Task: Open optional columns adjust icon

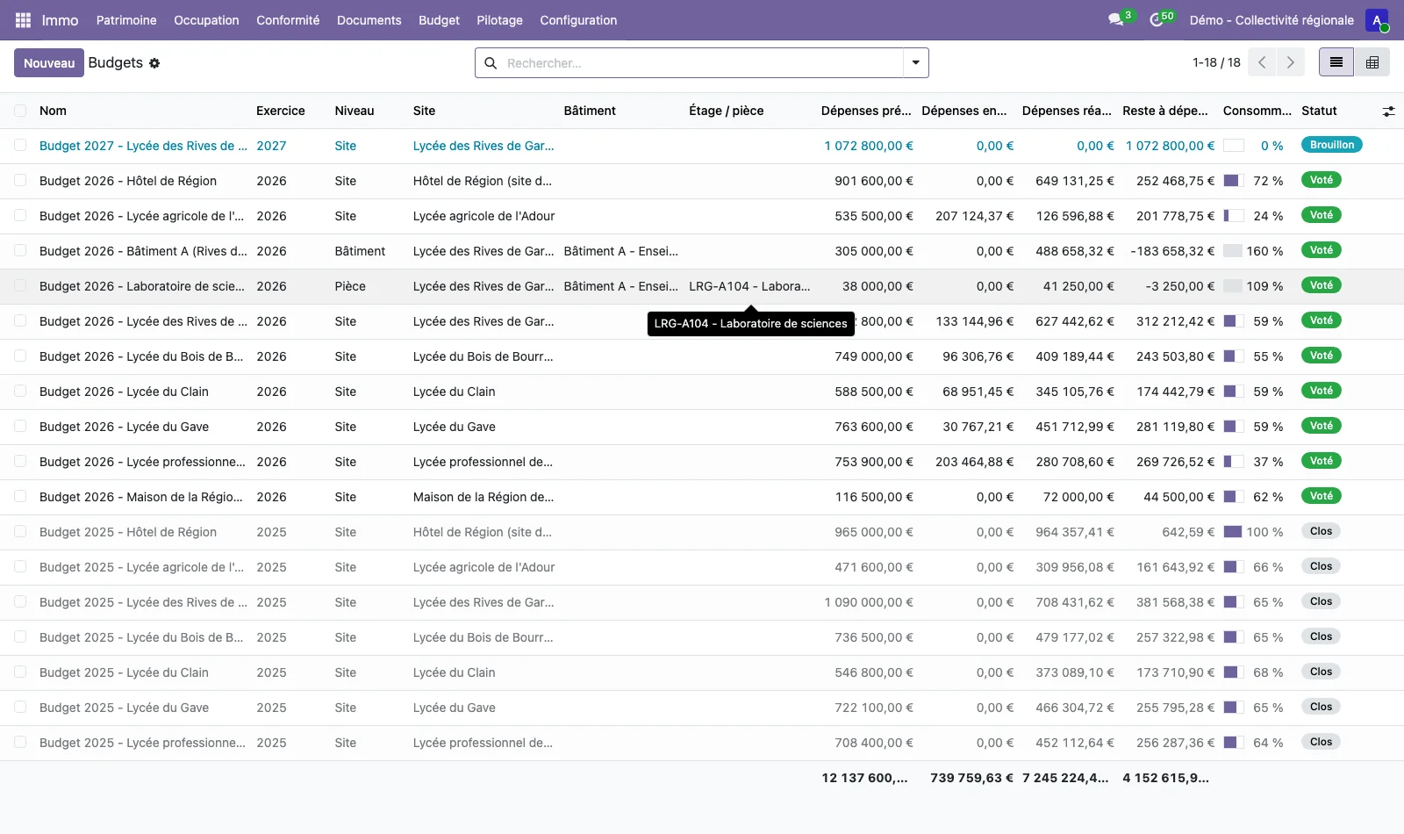Action: click(x=1388, y=111)
